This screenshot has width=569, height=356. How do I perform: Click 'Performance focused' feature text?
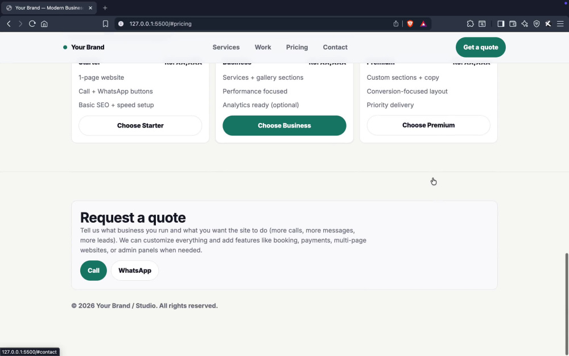(x=255, y=91)
